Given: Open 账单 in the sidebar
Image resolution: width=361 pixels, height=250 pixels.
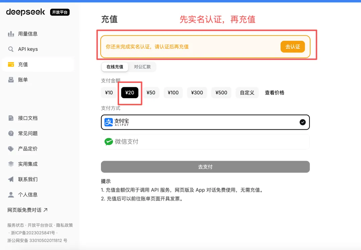Looking at the screenshot, I should click(x=38, y=80).
